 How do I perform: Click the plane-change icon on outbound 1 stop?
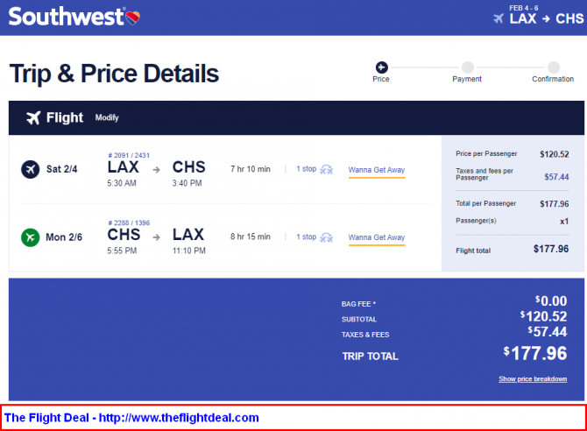(x=326, y=169)
